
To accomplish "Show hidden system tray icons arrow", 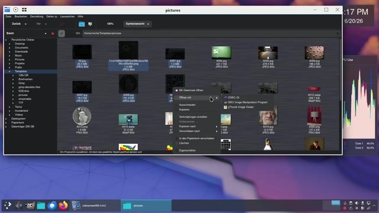I will coord(374,205).
